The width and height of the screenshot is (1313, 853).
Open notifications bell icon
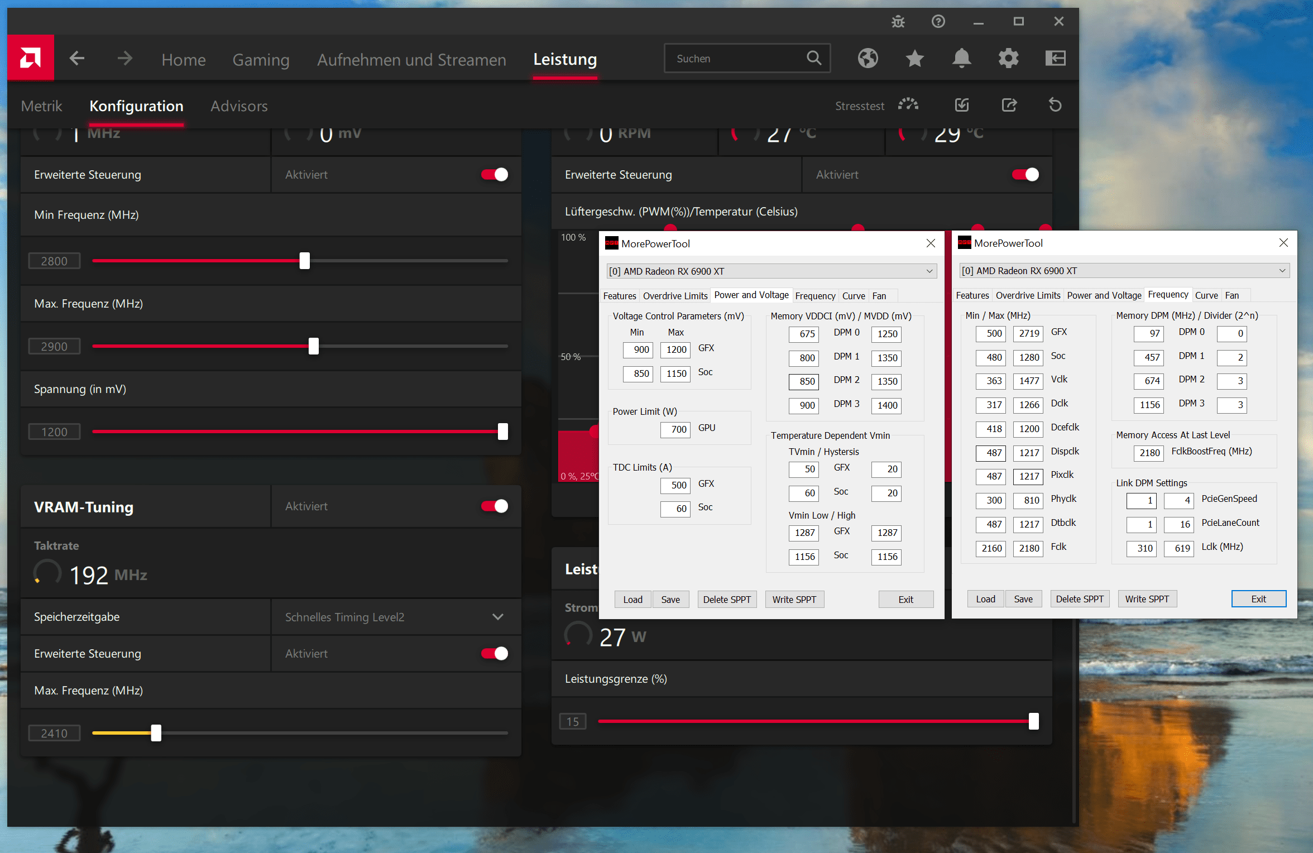[961, 58]
